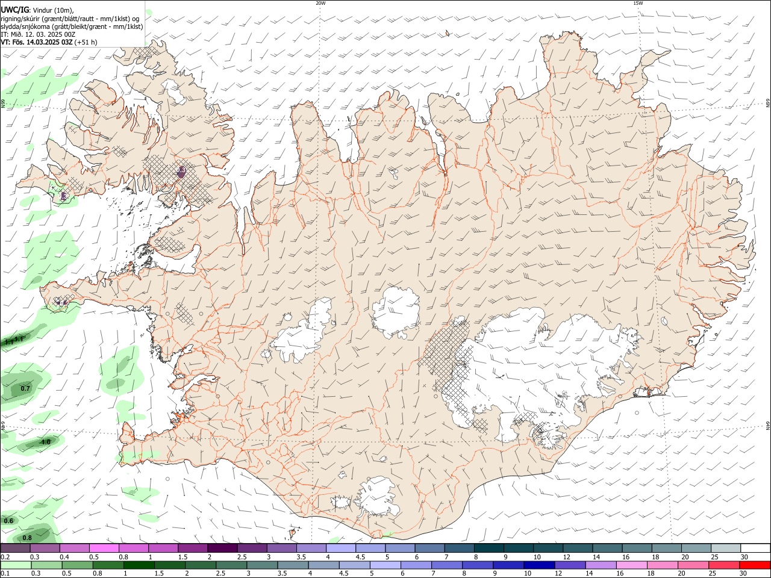Pick the light violet 14 mm rain legend swatch

[x=600, y=565]
